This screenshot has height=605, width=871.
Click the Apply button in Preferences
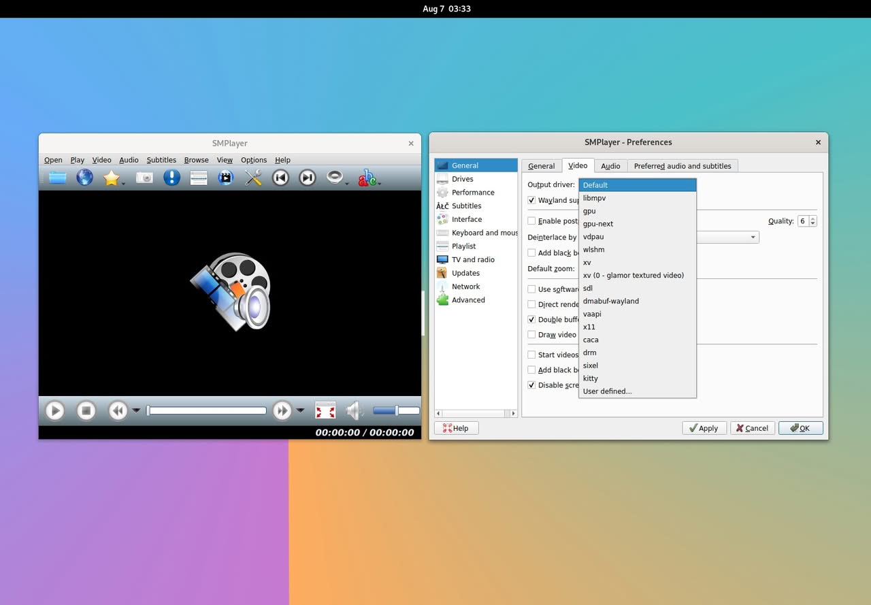(x=704, y=428)
